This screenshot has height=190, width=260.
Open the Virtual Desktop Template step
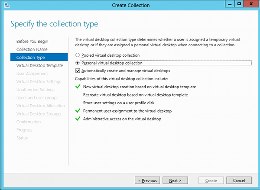(39, 65)
